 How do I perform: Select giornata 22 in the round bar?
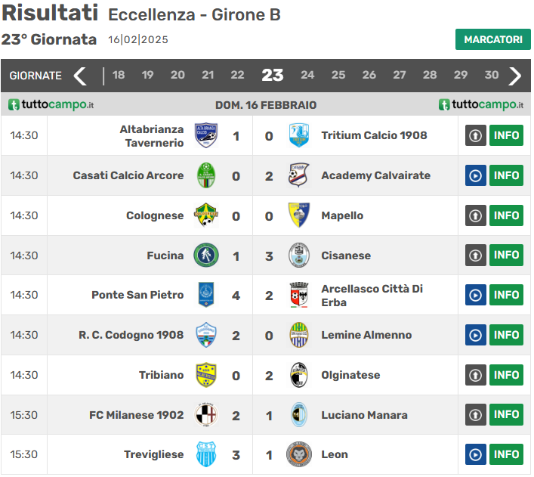[237, 76]
